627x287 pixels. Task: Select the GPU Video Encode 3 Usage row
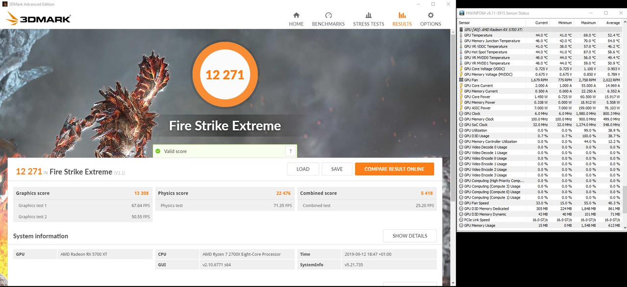tap(540, 175)
